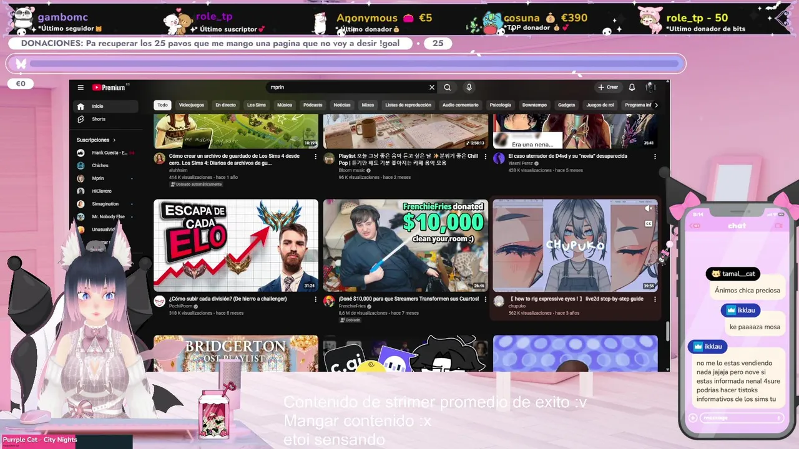799x449 pixels.
Task: Open chupuko channel avatar
Action: tap(499, 301)
